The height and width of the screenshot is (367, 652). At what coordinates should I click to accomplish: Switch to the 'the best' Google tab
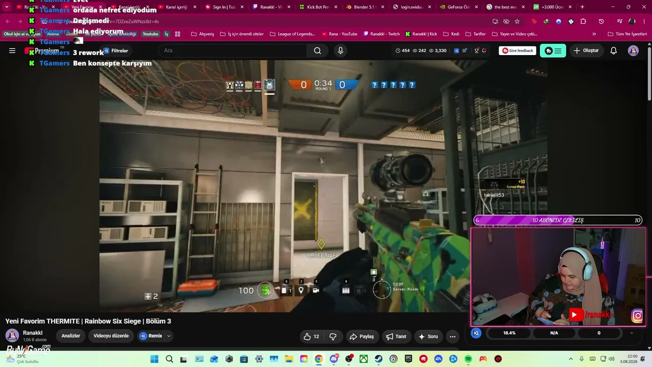click(504, 7)
